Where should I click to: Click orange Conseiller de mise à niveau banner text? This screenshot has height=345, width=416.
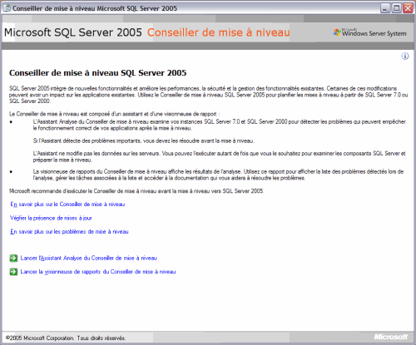coord(218,32)
